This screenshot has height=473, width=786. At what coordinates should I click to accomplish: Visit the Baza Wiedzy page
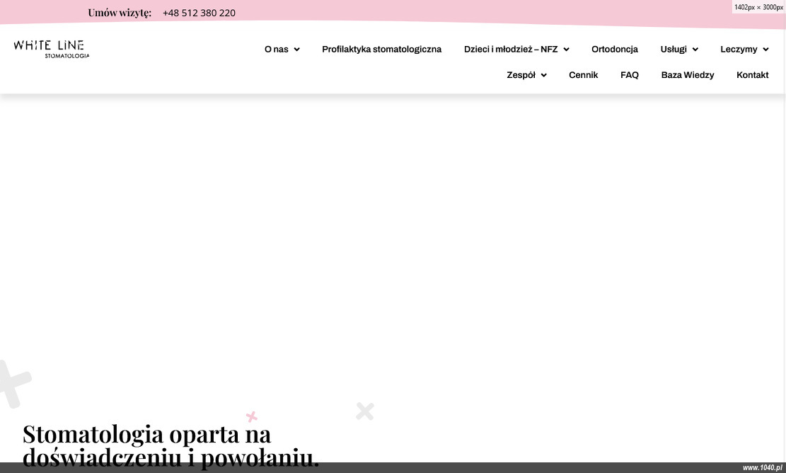(687, 75)
